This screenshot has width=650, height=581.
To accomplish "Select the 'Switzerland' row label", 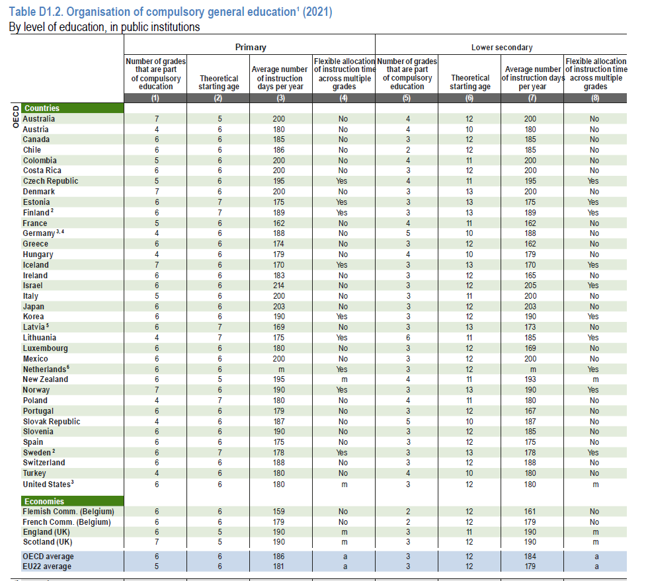I will pyautogui.click(x=44, y=463).
